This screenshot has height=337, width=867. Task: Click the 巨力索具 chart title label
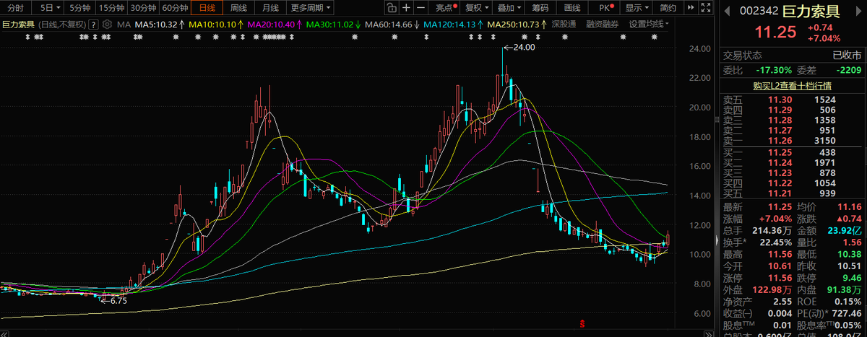tap(18, 24)
